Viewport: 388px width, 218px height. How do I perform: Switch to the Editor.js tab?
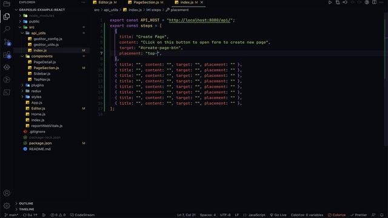tap(105, 2)
